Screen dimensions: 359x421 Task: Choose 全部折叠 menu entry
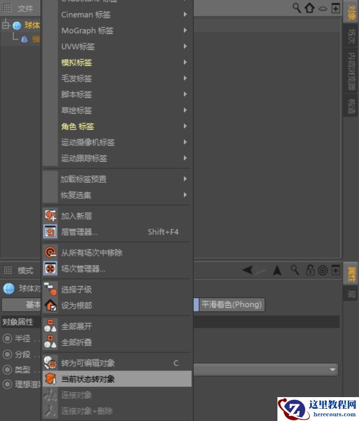118,342
